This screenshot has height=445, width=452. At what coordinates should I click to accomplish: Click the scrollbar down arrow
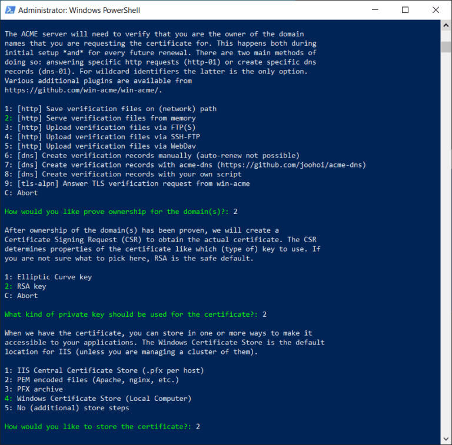point(446,439)
